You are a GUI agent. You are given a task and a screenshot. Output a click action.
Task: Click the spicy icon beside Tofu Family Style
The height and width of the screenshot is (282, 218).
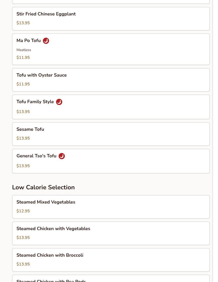(x=59, y=102)
